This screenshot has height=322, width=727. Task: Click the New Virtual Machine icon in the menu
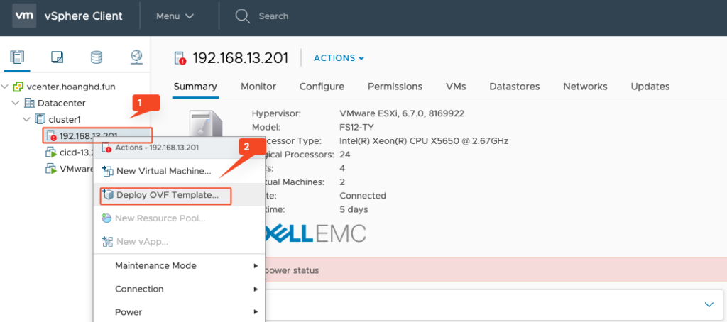[x=108, y=171]
